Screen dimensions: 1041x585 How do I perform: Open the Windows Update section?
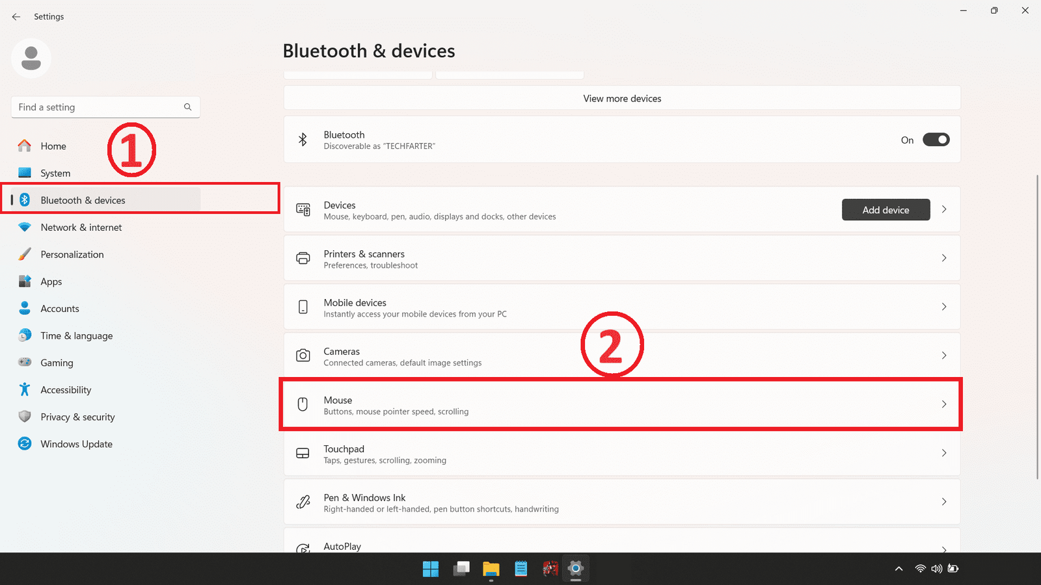(x=76, y=444)
